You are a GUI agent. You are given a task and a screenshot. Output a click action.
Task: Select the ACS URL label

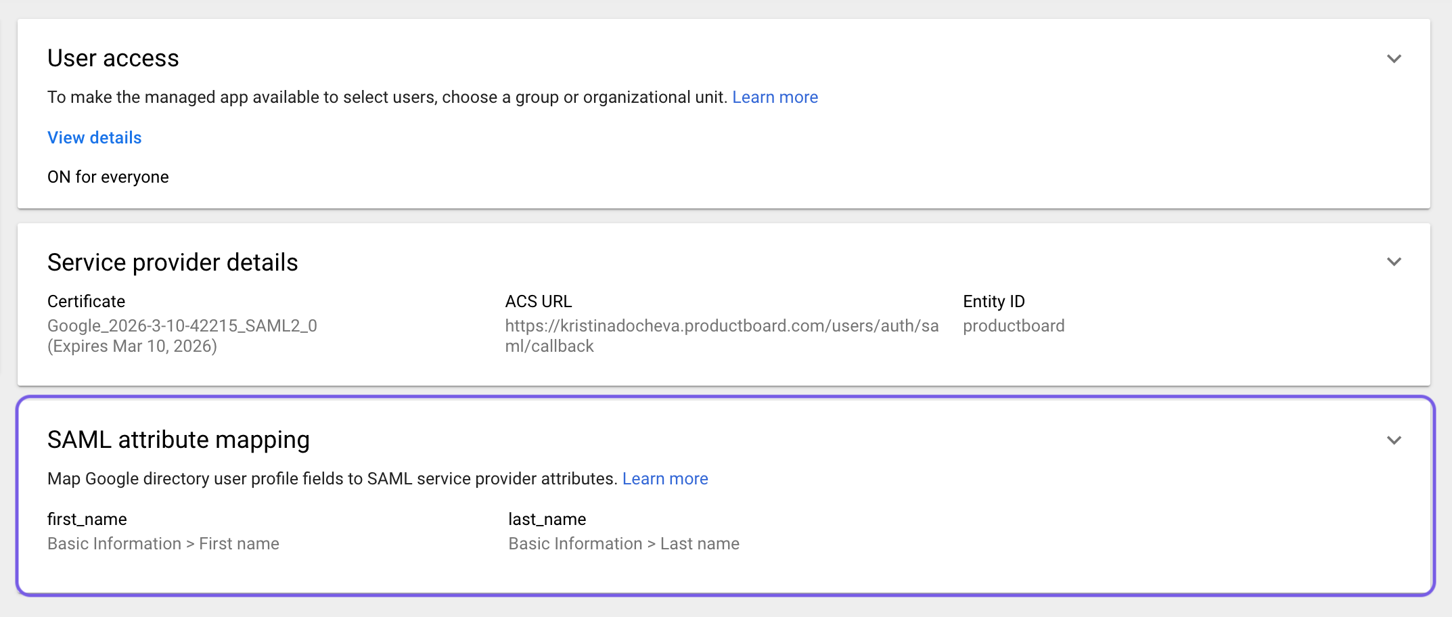pyautogui.click(x=539, y=302)
